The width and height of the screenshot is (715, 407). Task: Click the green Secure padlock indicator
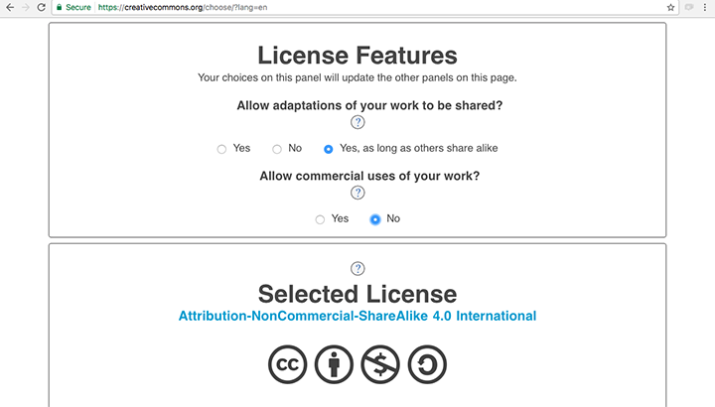pyautogui.click(x=73, y=7)
